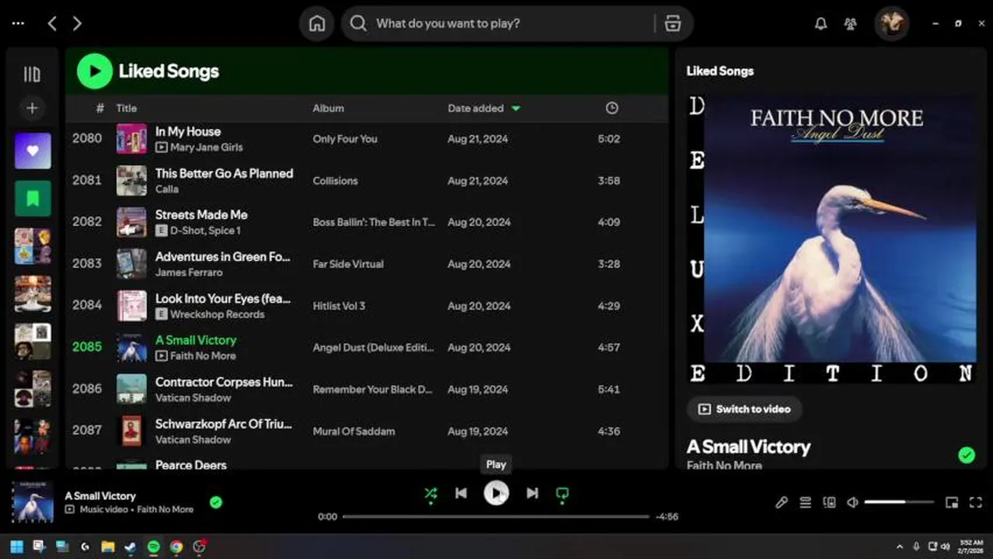Sort by Date added dropdown arrow
This screenshot has width=993, height=559.
pos(516,108)
